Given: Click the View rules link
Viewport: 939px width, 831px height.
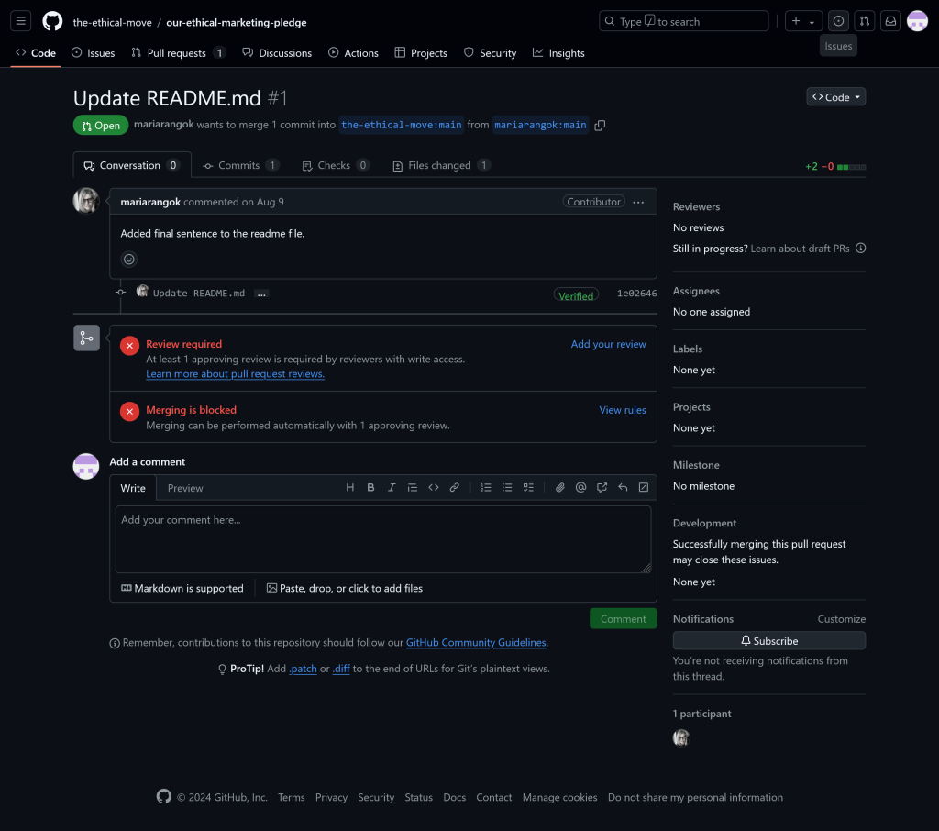Looking at the screenshot, I should tap(622, 410).
